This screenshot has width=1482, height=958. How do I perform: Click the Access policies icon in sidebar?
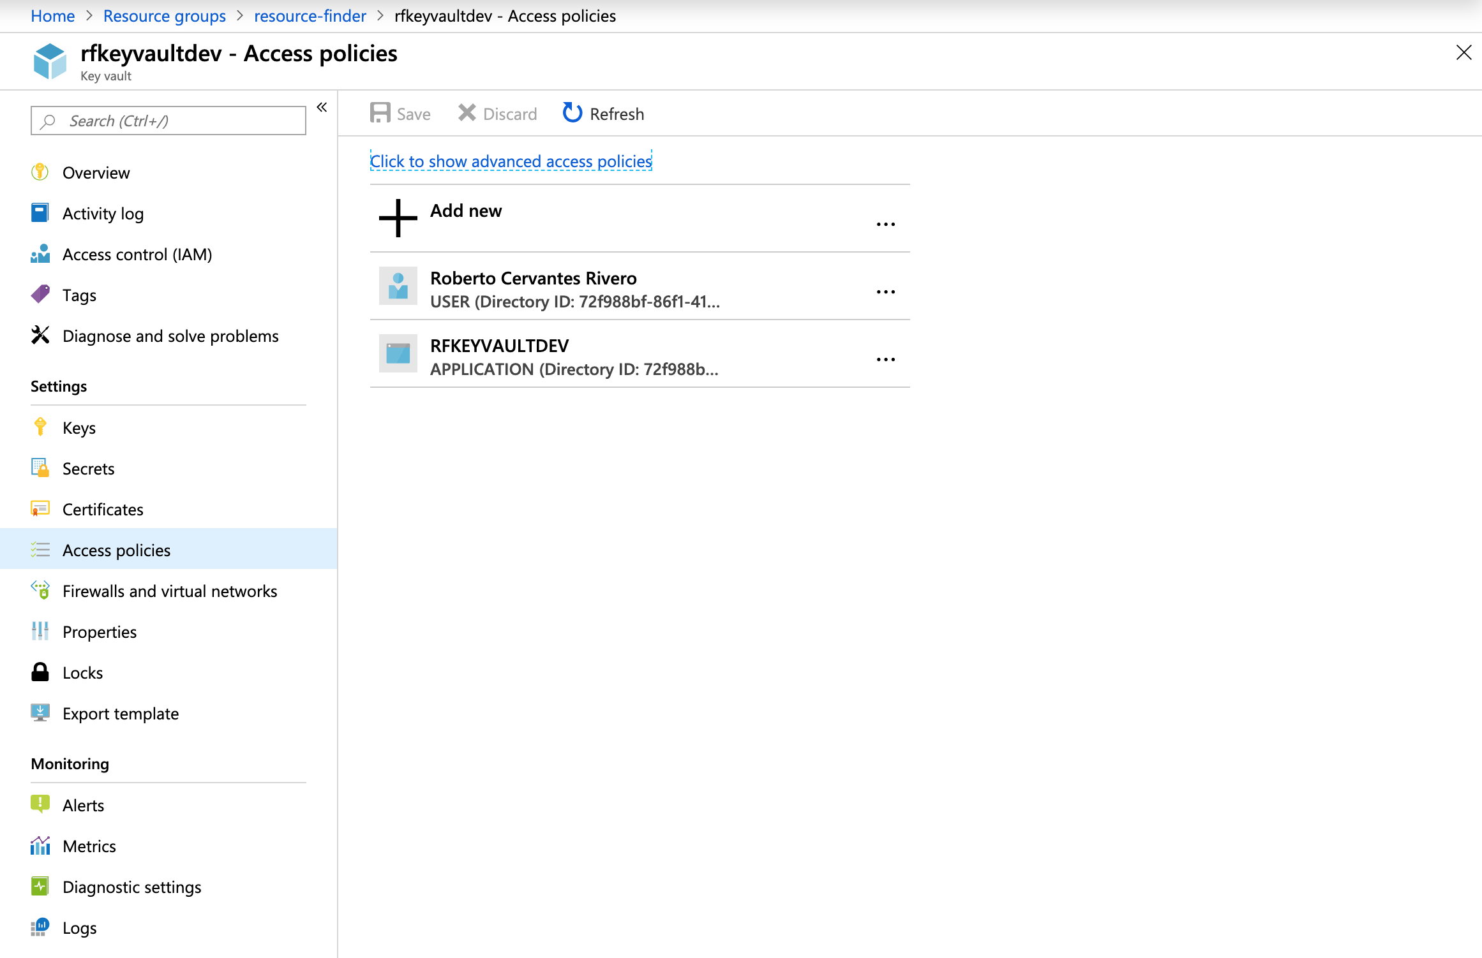pos(40,550)
